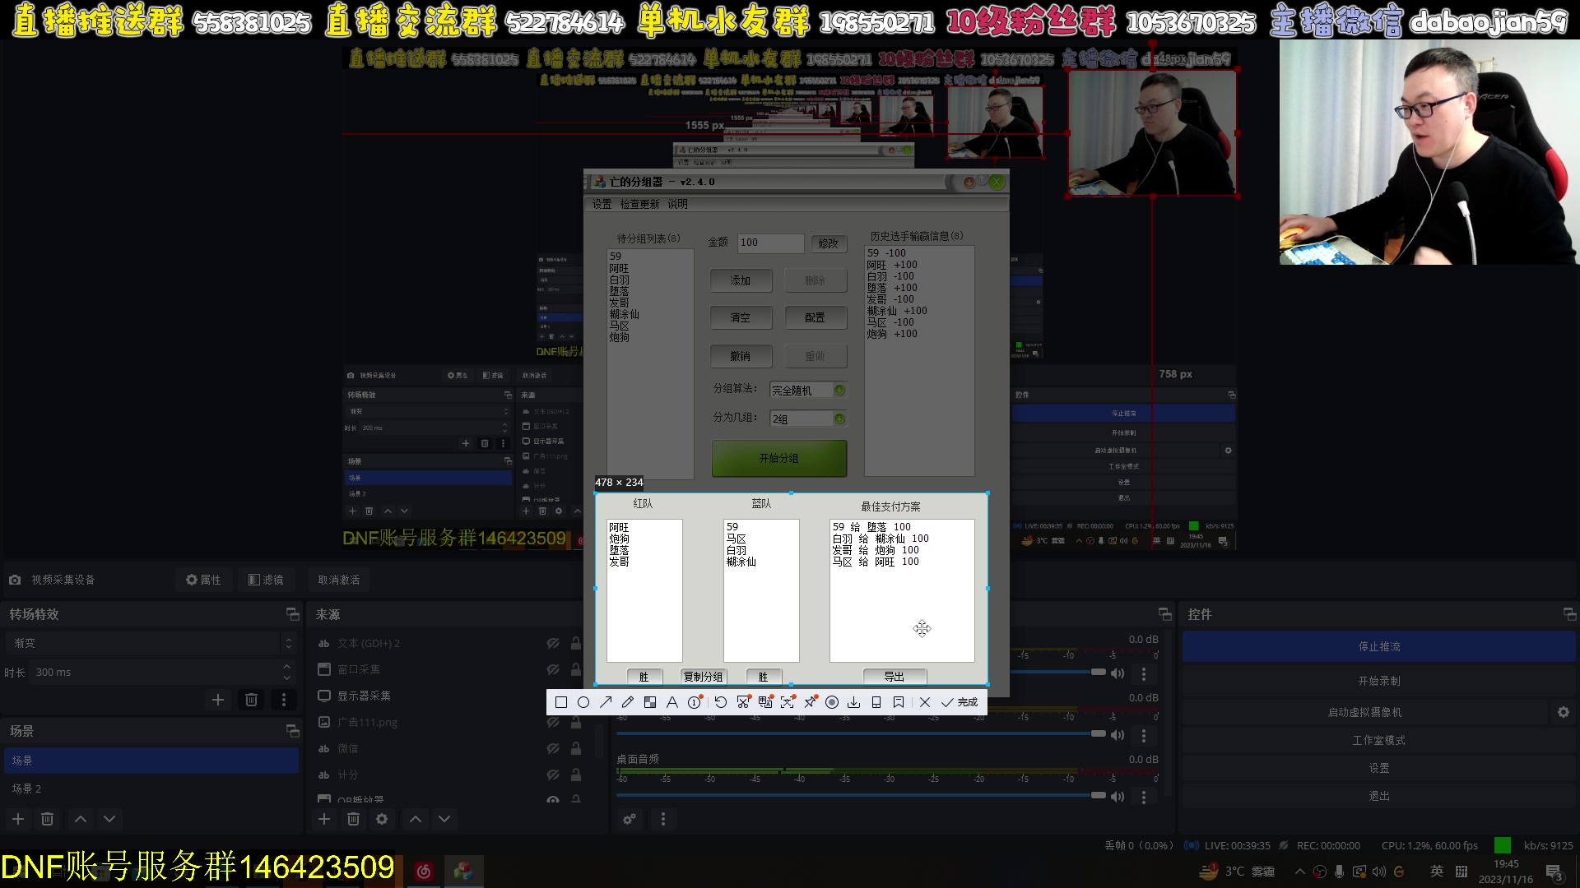Toggle the lock on 文本 (GDI+) 2 source
The width and height of the screenshot is (1580, 888).
[576, 643]
